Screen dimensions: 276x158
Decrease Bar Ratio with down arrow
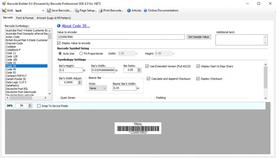pyautogui.click(x=139, y=71)
